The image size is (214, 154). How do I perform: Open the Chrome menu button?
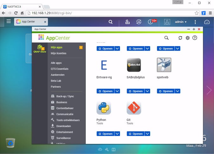[210, 13]
